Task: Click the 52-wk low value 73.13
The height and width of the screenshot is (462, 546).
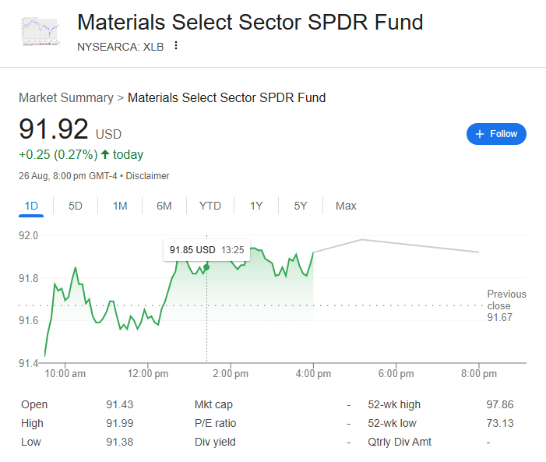Action: (500, 423)
